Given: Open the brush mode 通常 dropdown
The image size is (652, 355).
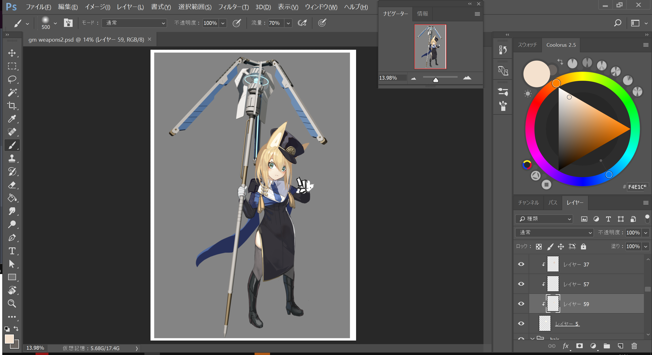Looking at the screenshot, I should tap(134, 23).
